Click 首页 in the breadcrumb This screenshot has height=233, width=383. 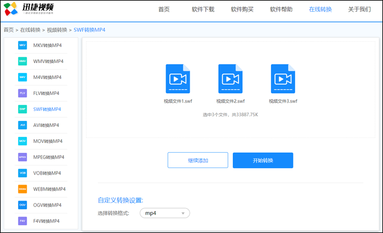pyautogui.click(x=9, y=30)
